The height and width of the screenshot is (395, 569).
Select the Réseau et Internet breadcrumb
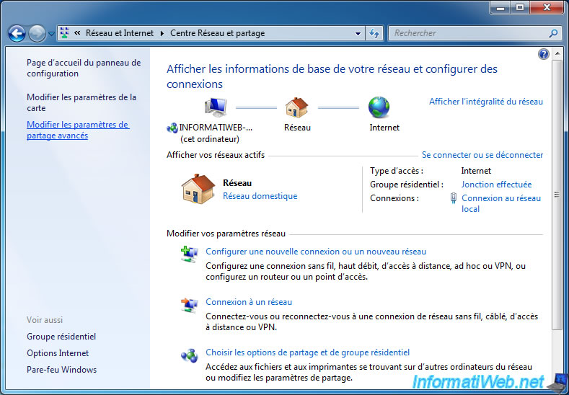pyautogui.click(x=120, y=33)
